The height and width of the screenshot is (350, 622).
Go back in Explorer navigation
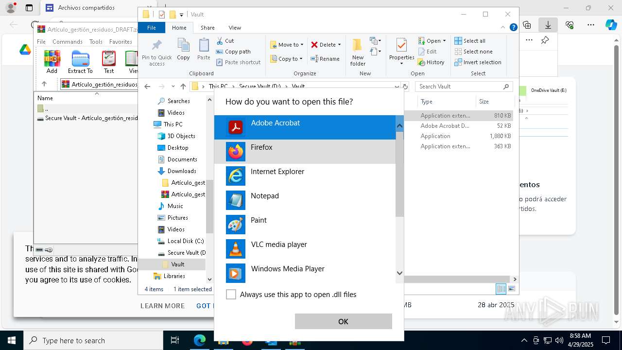coord(147,87)
